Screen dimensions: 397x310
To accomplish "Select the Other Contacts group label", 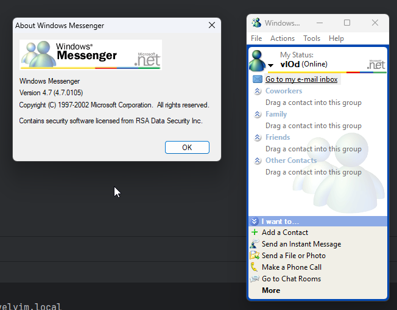I will (291, 160).
